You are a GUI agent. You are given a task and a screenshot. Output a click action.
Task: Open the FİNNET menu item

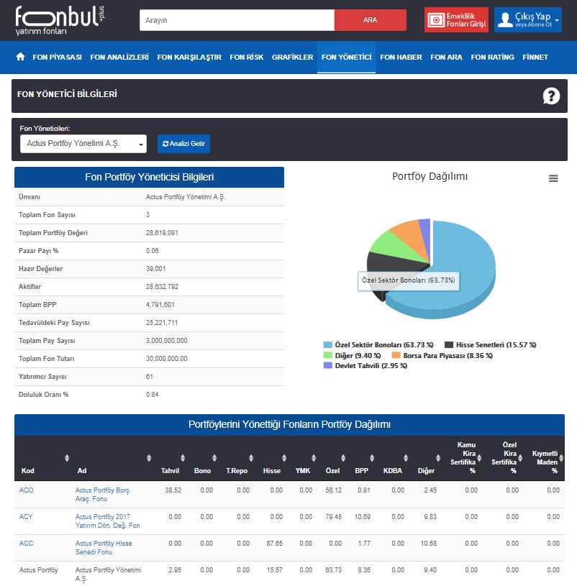point(535,58)
